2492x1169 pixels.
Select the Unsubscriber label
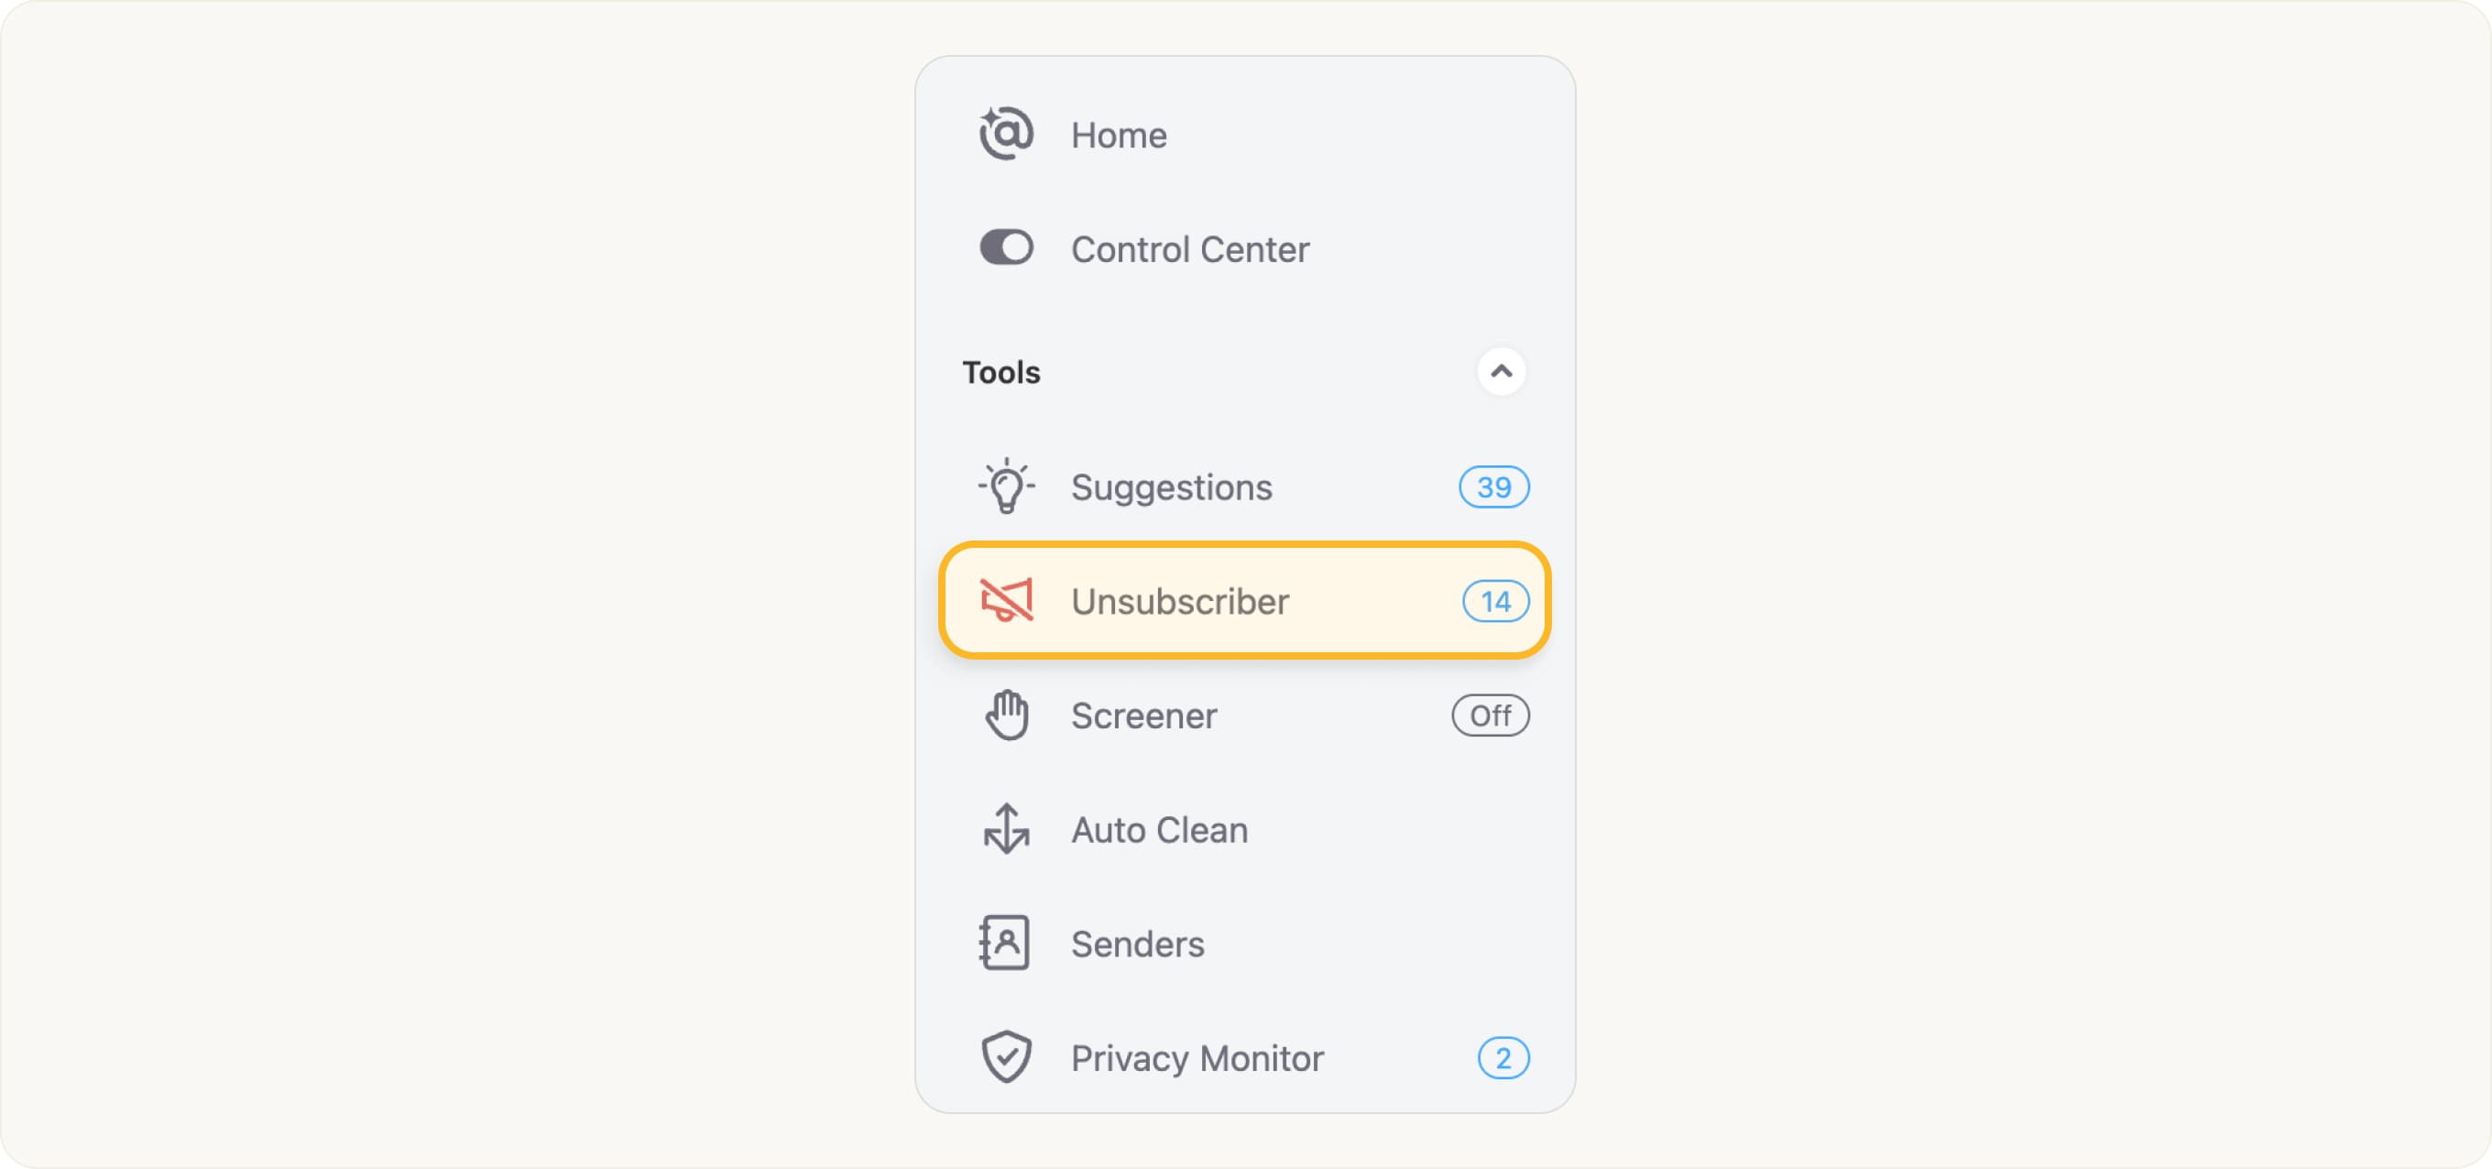click(x=1179, y=602)
